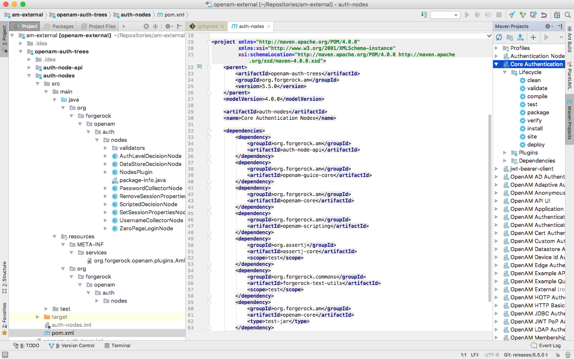Collapse the openam-auth-trees module
Image resolution: width=574 pixels, height=359 pixels.
coord(20,51)
